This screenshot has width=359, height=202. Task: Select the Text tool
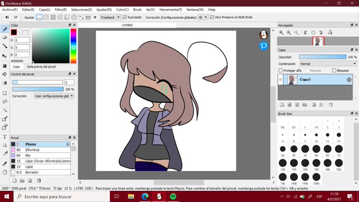pos(5,137)
